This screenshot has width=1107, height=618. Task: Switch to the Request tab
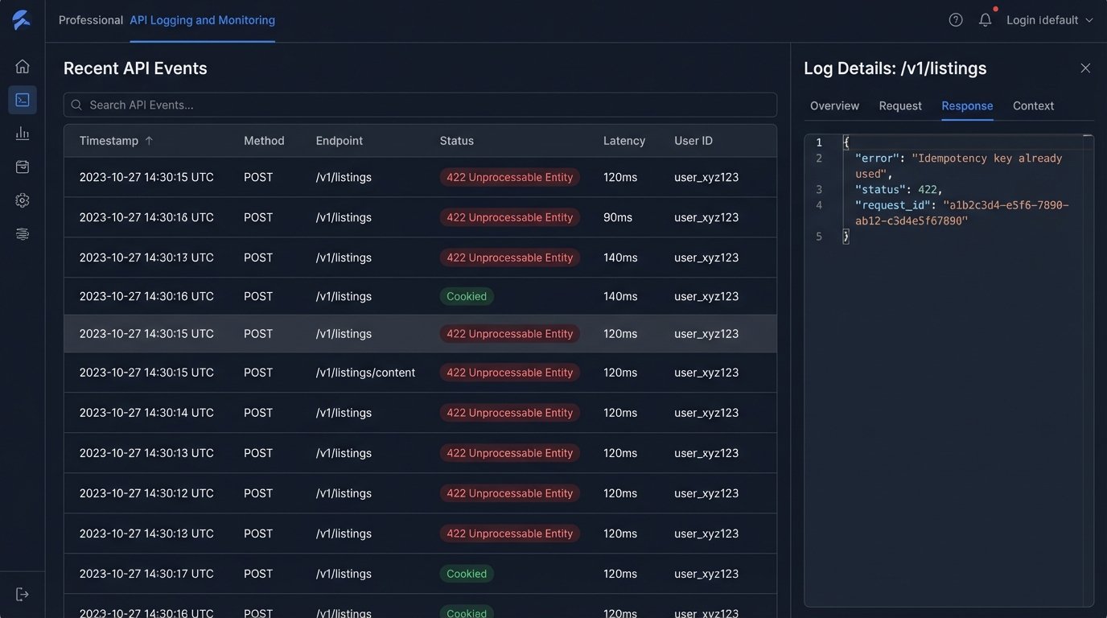(900, 106)
